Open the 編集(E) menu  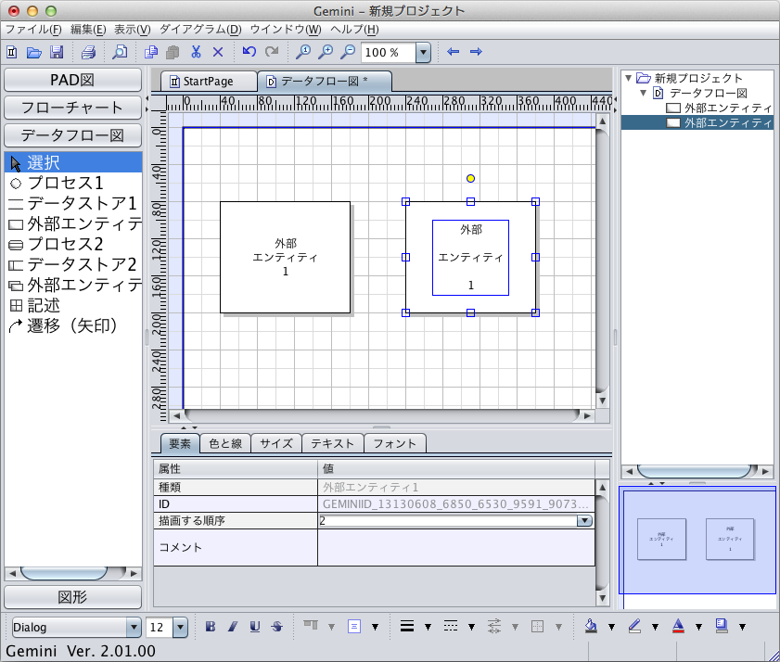(88, 30)
